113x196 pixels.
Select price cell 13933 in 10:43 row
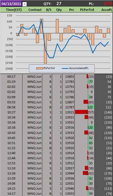coord(68,133)
